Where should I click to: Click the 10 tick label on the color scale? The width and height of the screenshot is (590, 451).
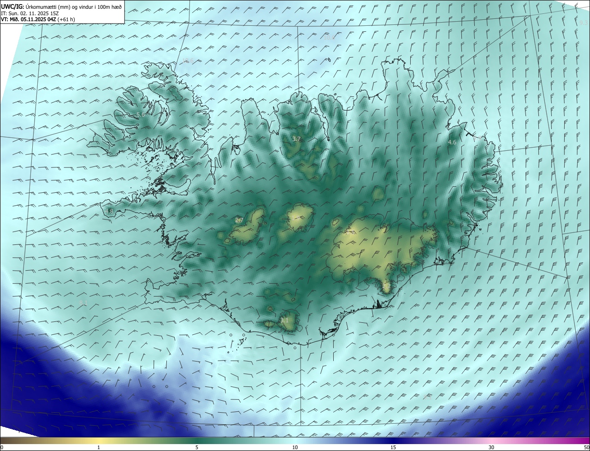pos(295,447)
